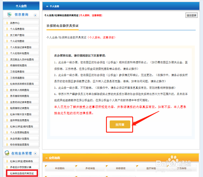Select 社保关系转移状态查询
Image resolution: width=203 pixels, height=177 pixels.
tap(21, 84)
